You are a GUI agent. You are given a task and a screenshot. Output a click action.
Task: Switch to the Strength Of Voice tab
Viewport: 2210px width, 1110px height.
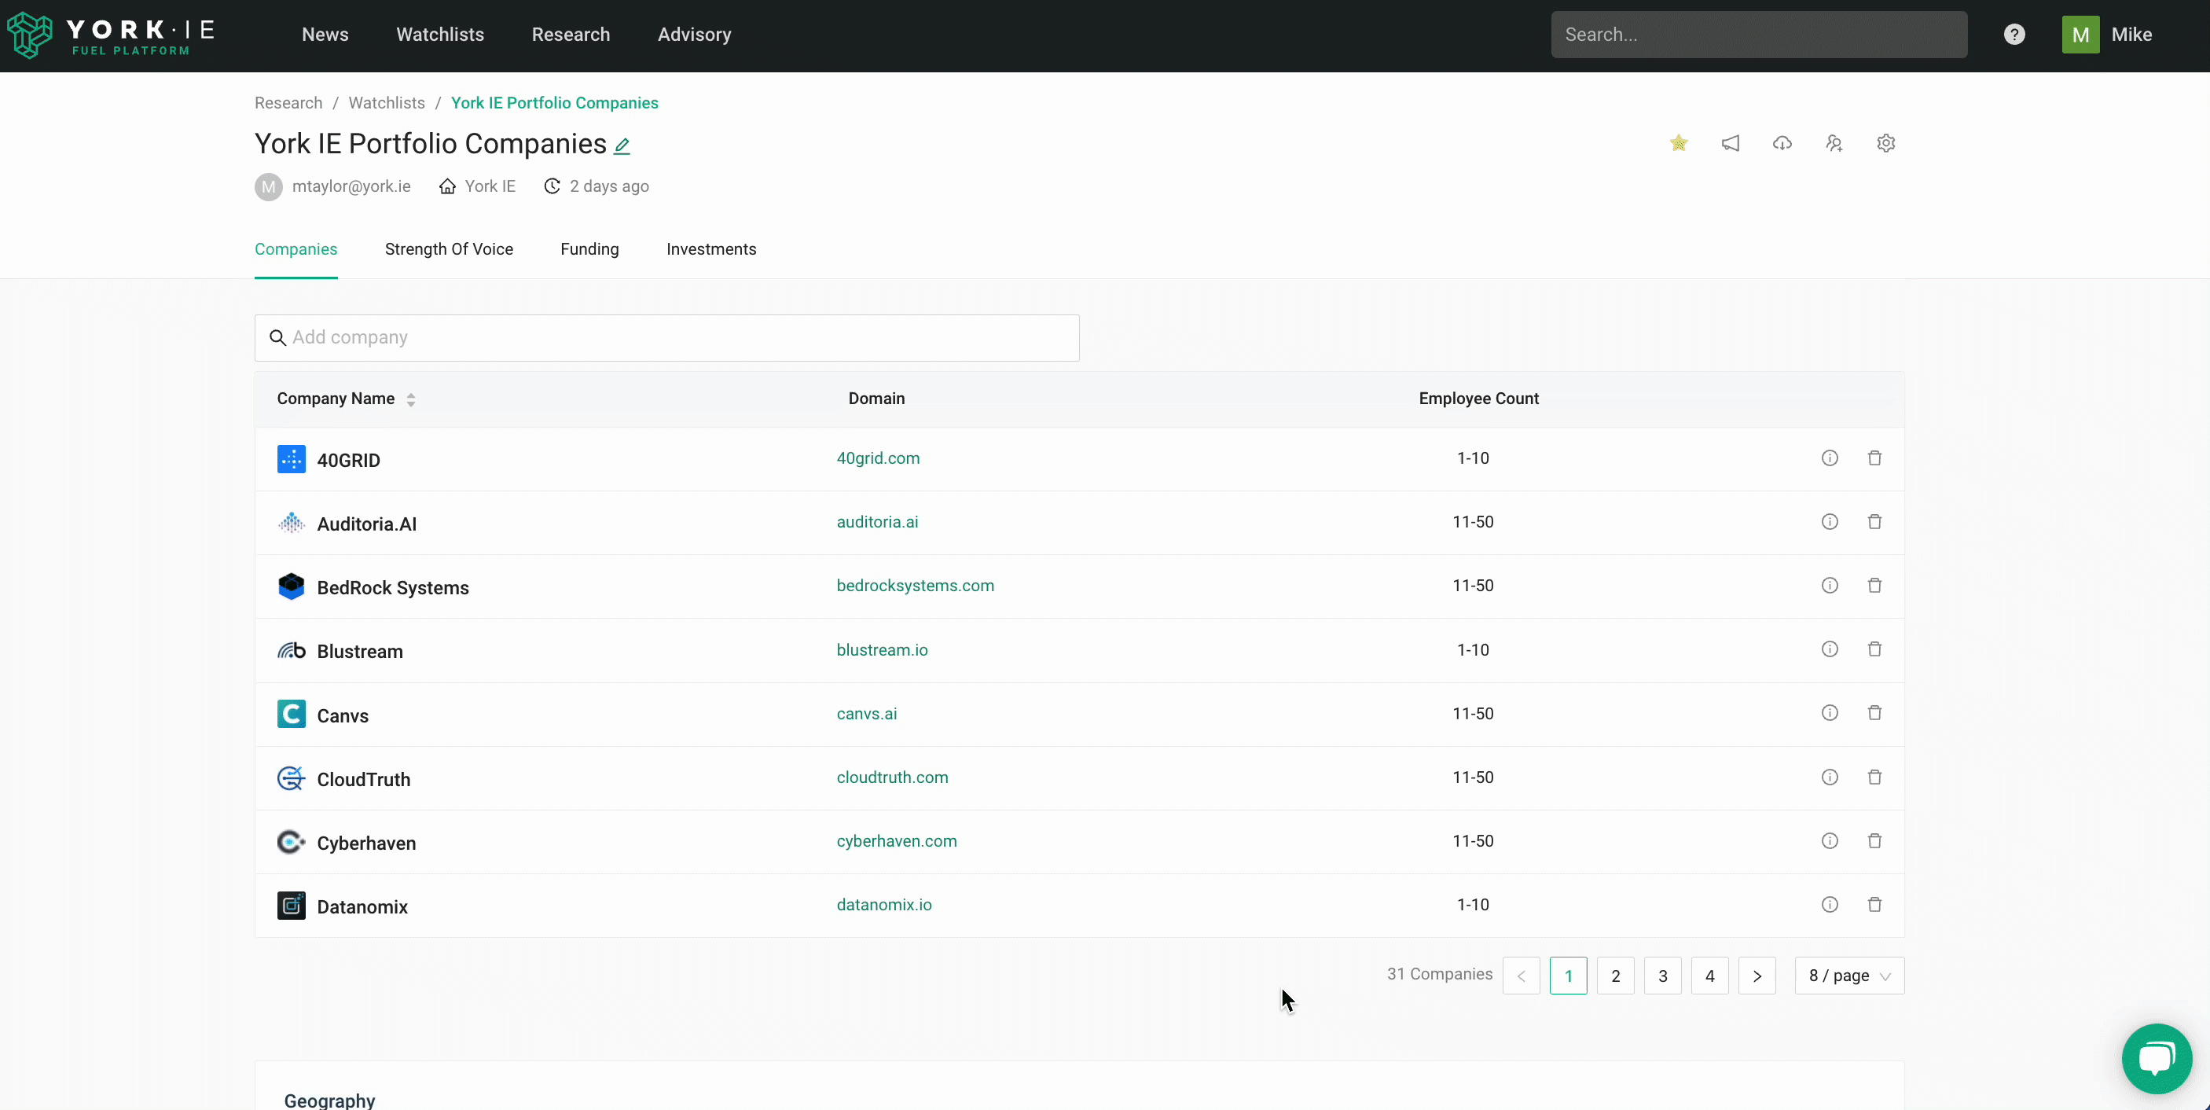coord(449,249)
